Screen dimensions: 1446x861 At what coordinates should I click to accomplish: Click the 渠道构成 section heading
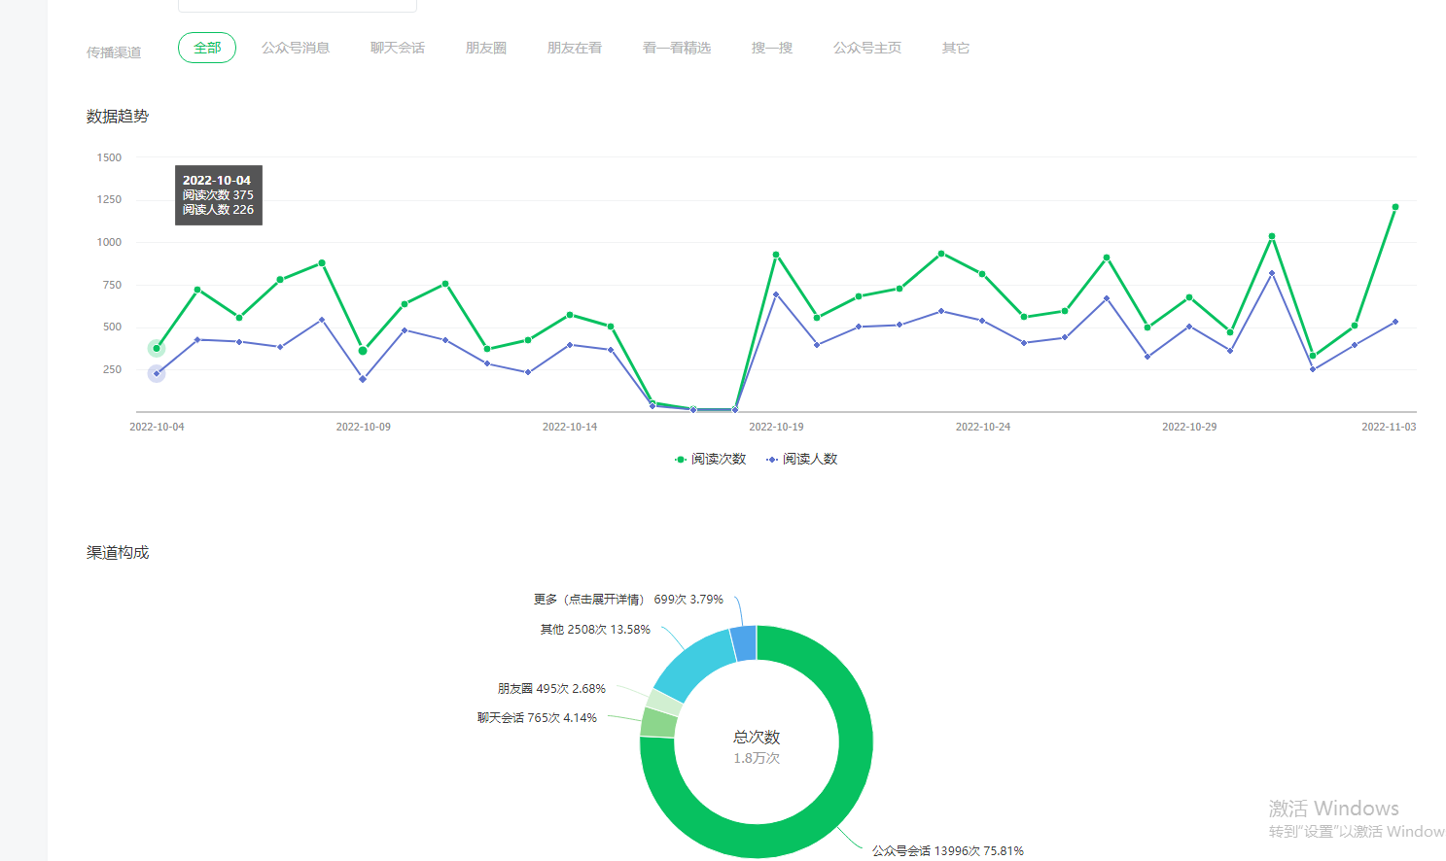tap(118, 553)
